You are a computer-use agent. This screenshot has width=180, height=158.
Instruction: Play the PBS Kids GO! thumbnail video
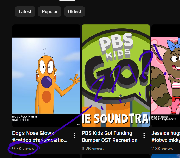116,75
